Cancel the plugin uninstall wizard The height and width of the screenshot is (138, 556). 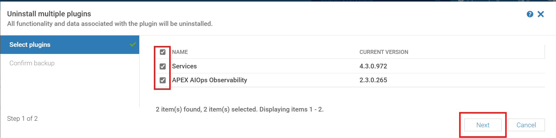pos(526,125)
